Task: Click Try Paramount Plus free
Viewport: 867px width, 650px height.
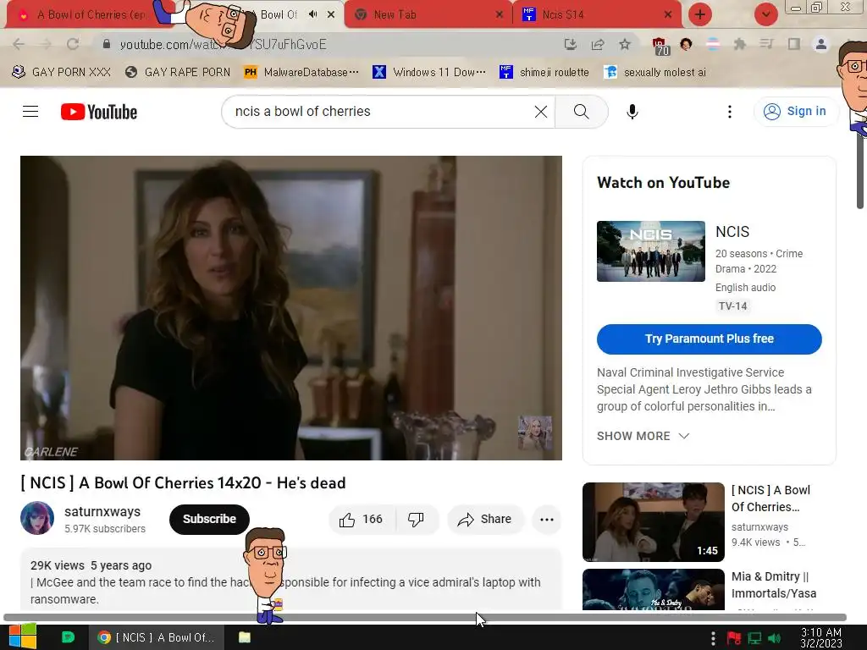Action: pos(709,339)
